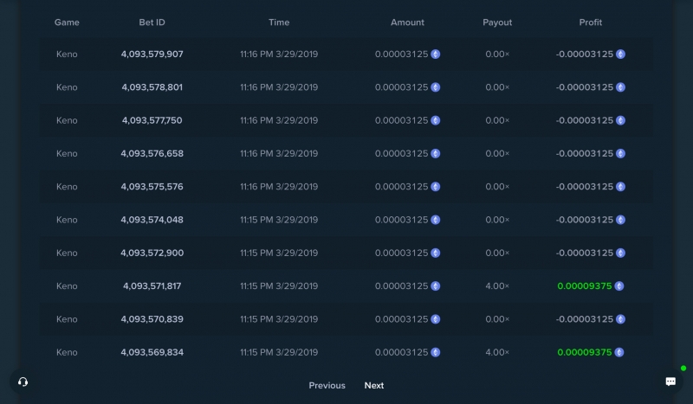Click Ethereum icon in amount of bet 4,093,574,048
This screenshot has height=404, width=693.
436,220
